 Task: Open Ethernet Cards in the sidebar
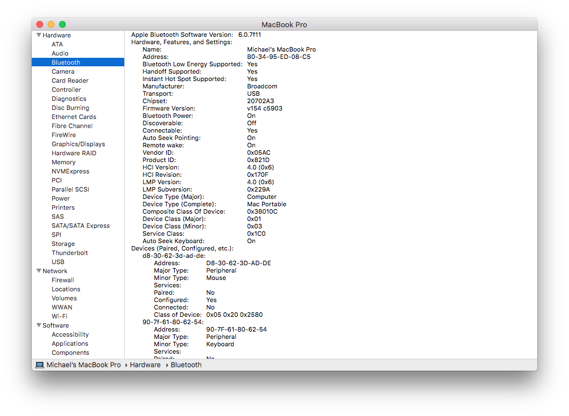(x=74, y=117)
